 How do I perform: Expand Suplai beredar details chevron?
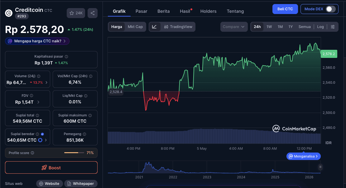tap(46, 140)
